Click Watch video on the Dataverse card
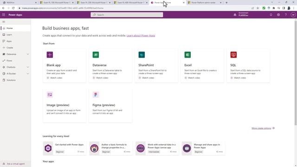 coord(100,78)
